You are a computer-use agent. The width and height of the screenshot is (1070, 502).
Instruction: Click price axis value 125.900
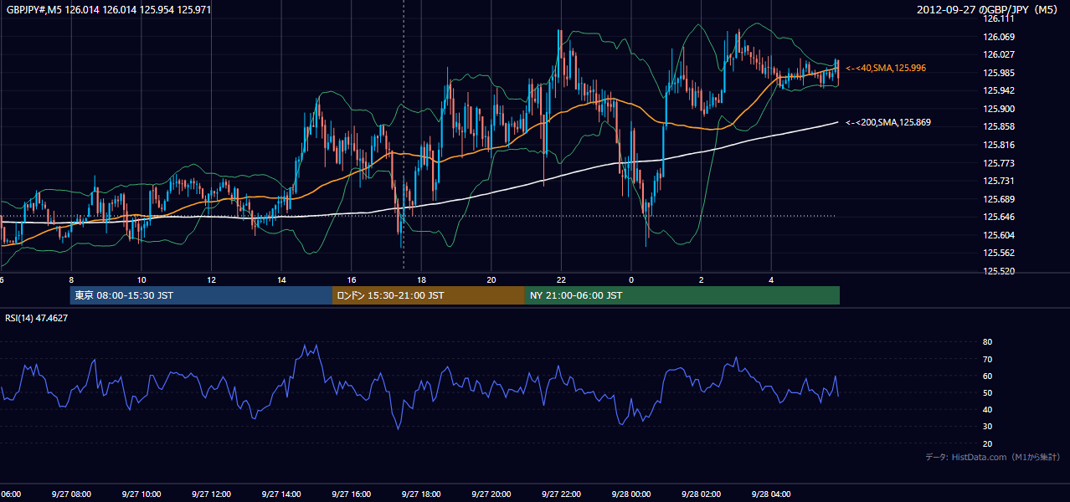click(x=998, y=109)
